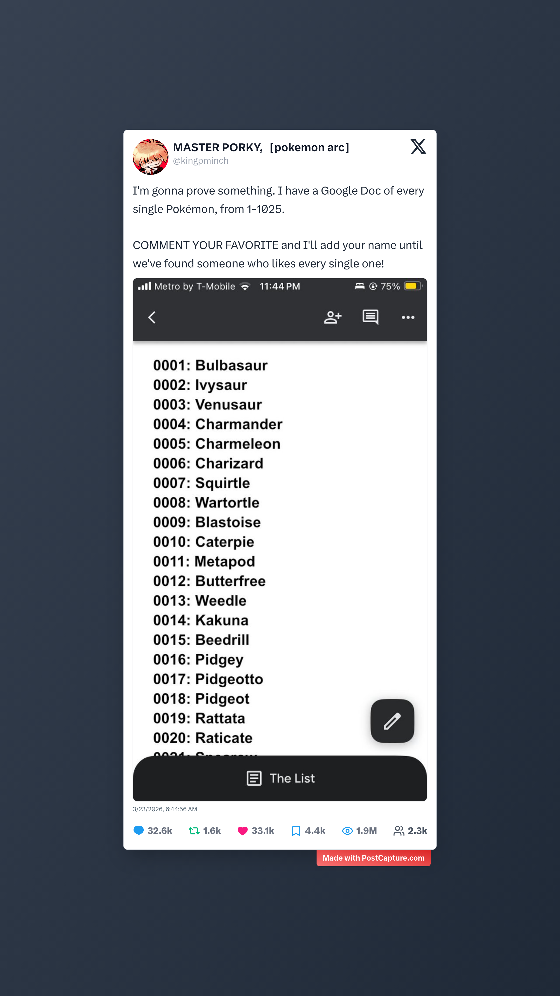Screen dimensions: 560x996
Task: Open The List document tab bar
Action: point(280,778)
